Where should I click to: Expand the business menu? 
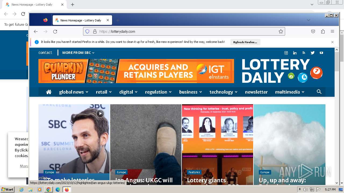coord(191,92)
